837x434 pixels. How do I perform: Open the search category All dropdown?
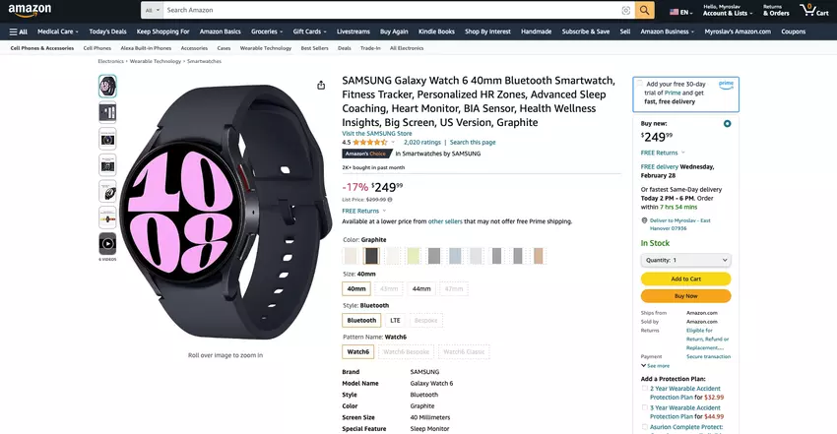coord(153,11)
